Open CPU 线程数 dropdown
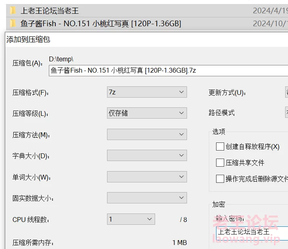Viewport: 288px width, 249px height. tap(131, 219)
